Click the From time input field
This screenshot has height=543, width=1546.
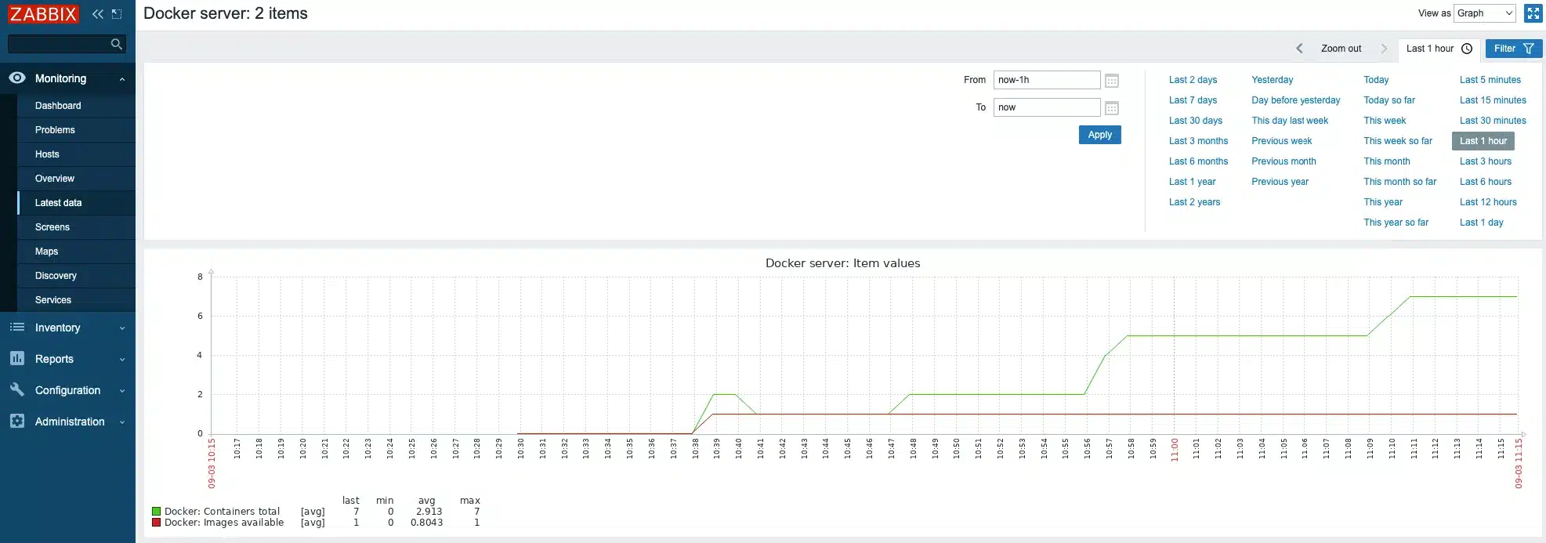(x=1047, y=80)
